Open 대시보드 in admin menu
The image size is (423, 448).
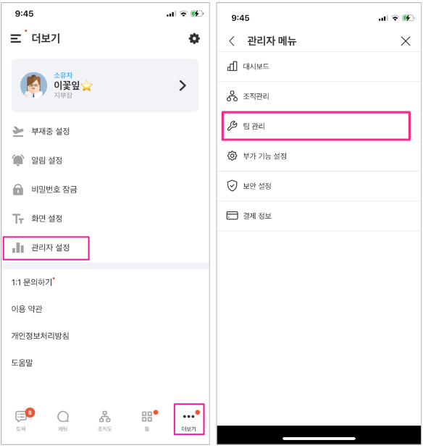pyautogui.click(x=319, y=67)
